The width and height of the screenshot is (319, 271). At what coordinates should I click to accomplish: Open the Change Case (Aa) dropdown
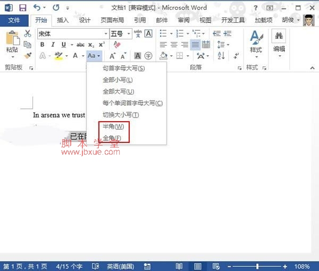point(94,55)
